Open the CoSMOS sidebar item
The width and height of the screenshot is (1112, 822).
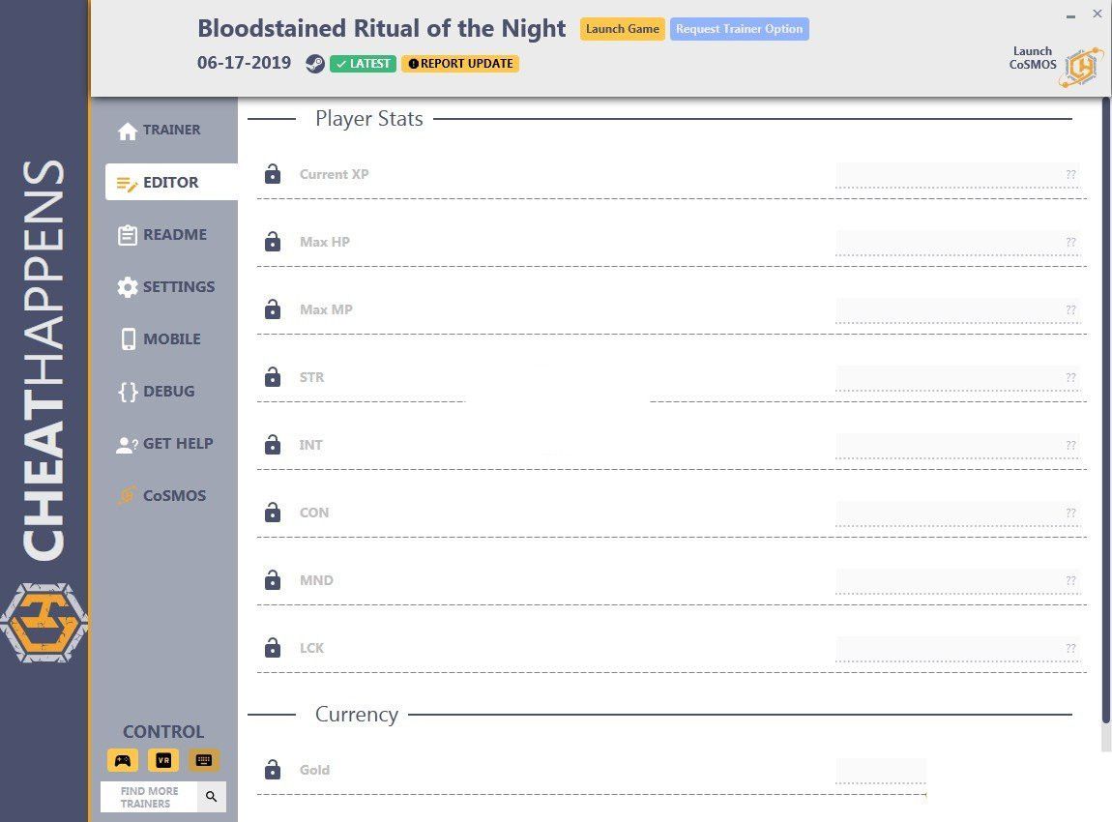tap(161, 496)
